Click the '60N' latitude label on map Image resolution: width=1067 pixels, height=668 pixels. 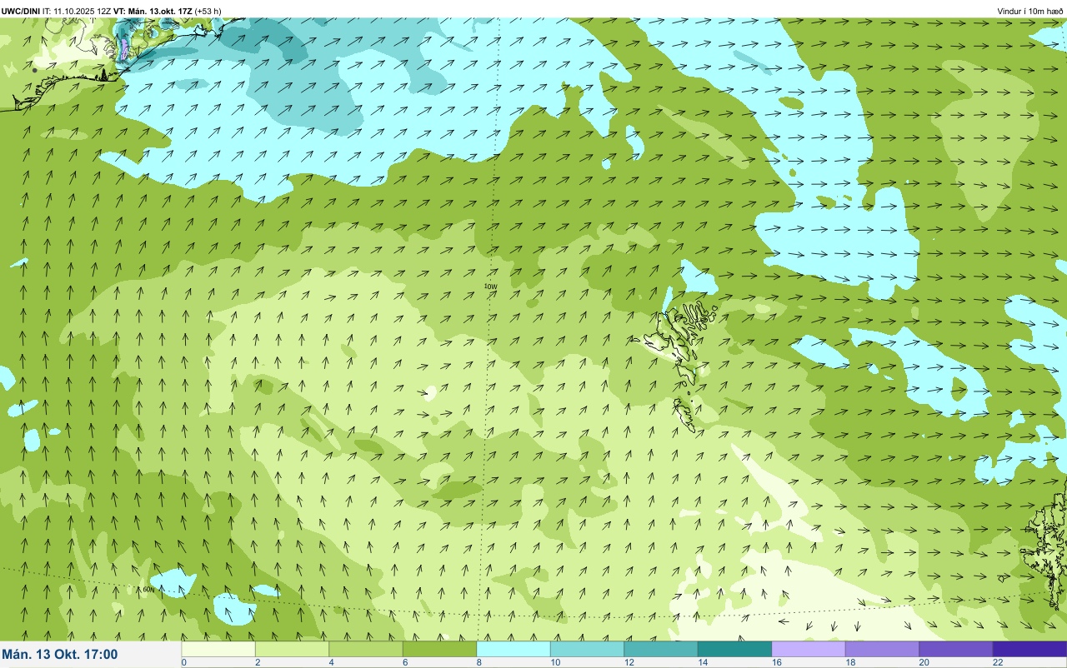coord(147,589)
